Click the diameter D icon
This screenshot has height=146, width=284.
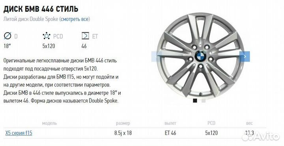tap(7, 36)
